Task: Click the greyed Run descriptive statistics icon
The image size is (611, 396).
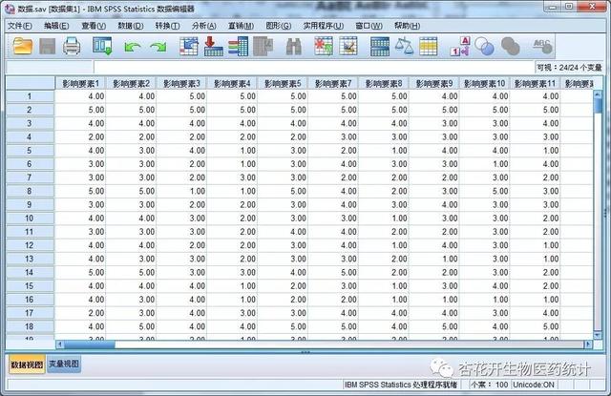Action: pyautogui.click(x=263, y=47)
